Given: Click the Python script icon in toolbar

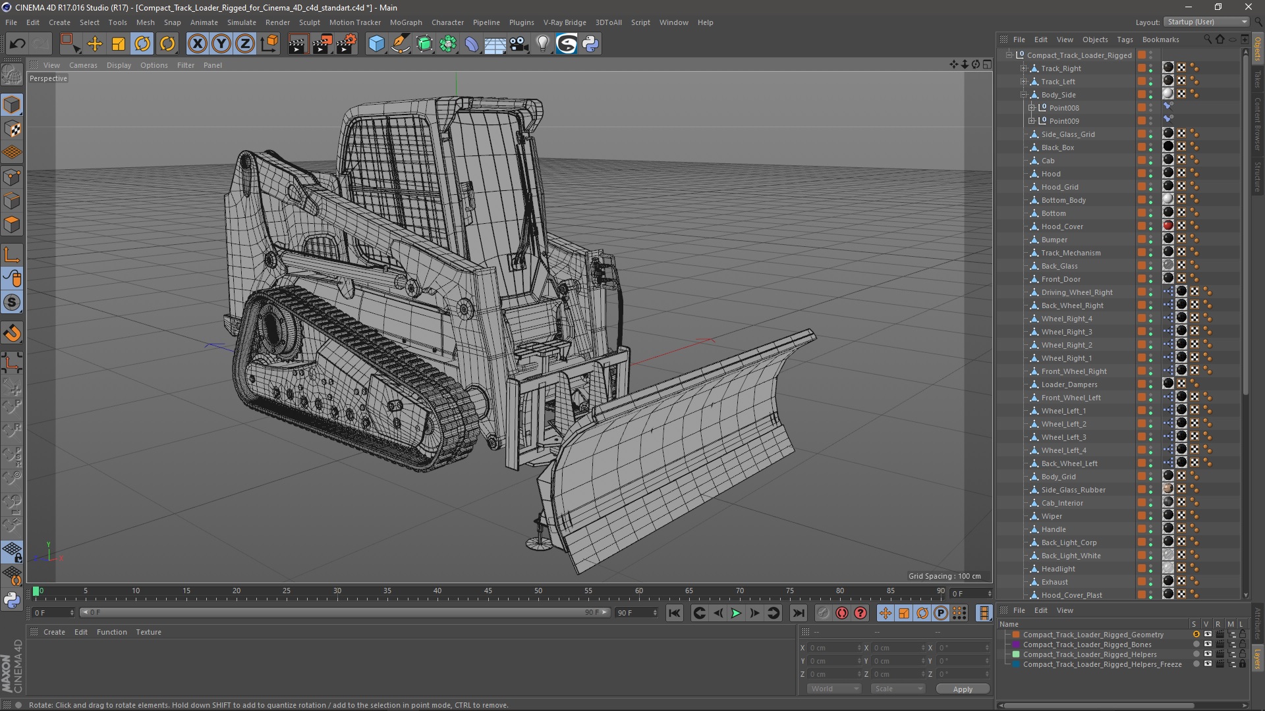Looking at the screenshot, I should [x=590, y=44].
